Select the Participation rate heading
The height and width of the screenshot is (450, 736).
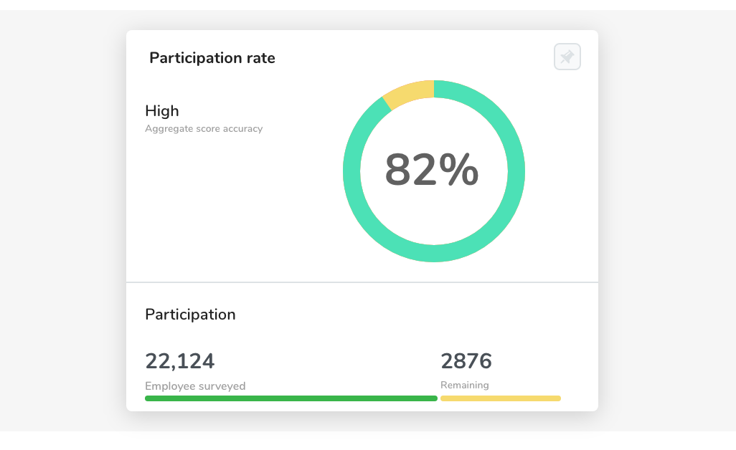click(x=212, y=58)
